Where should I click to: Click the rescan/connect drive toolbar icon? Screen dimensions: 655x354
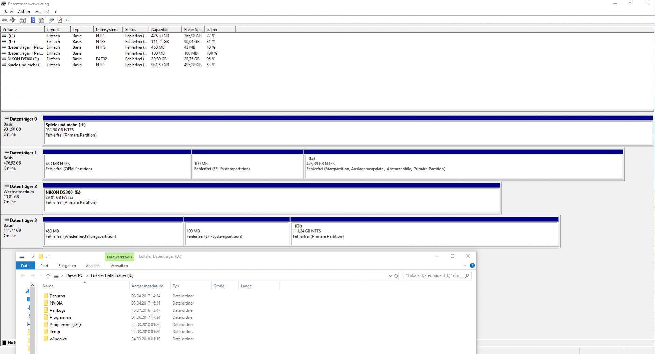(52, 20)
